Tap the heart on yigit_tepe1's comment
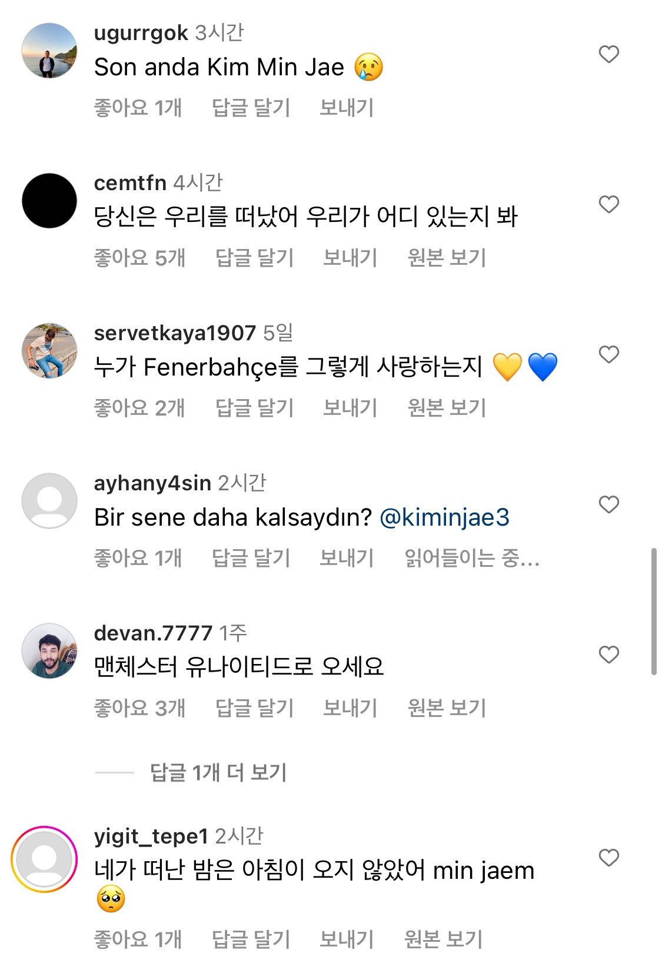This screenshot has height=953, width=662. (608, 858)
